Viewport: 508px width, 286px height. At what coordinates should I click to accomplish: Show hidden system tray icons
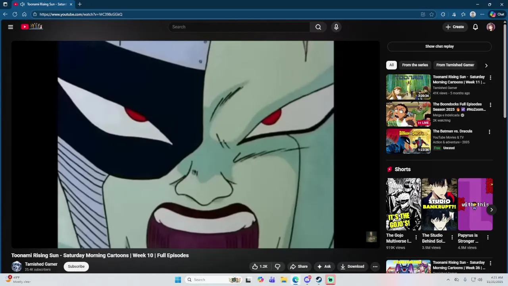coord(448,280)
